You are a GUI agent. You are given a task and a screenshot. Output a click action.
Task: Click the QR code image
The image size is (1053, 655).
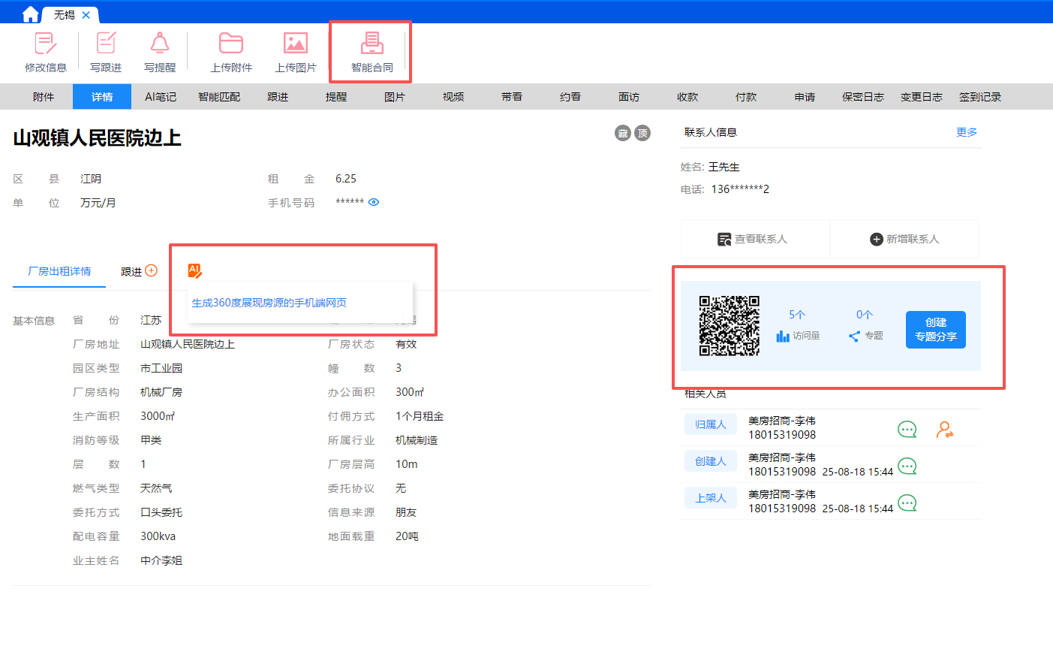tap(729, 325)
